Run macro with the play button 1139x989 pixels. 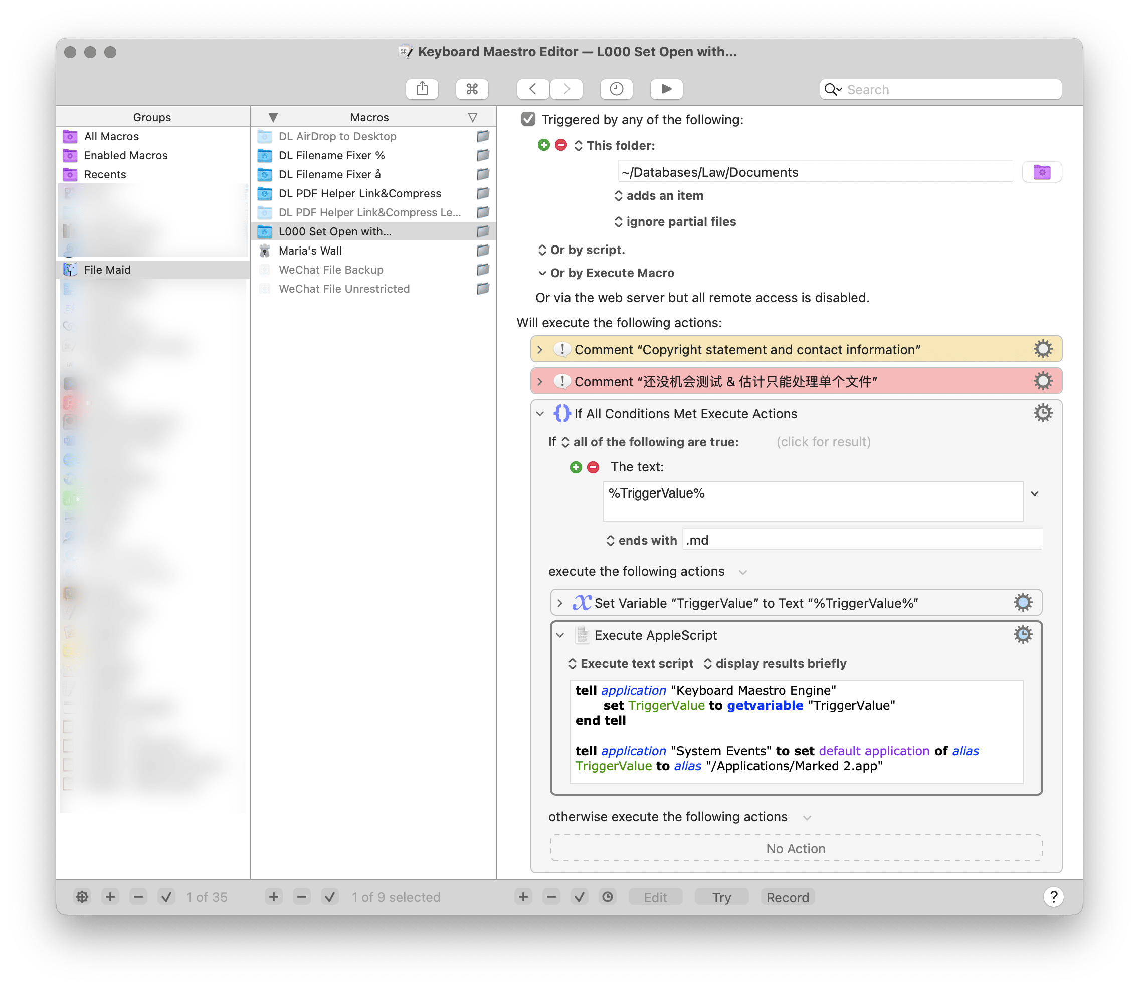666,89
